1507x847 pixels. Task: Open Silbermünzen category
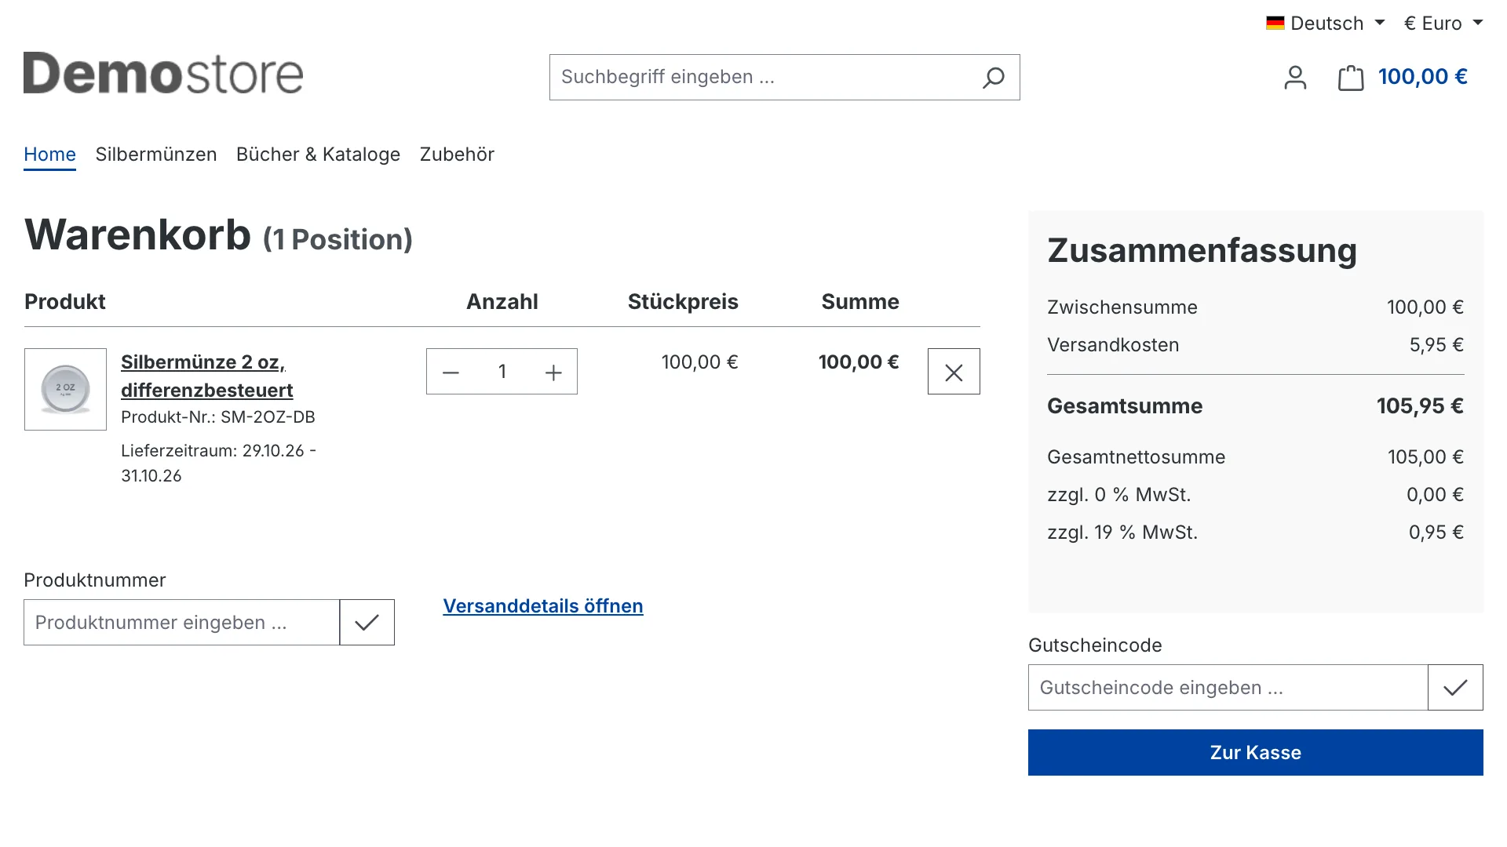pyautogui.click(x=156, y=154)
